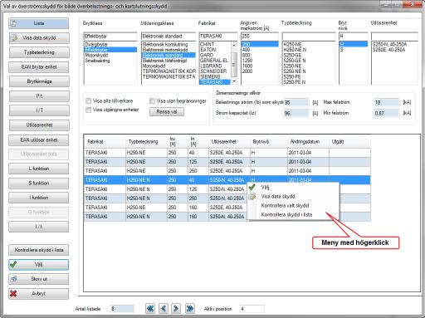This screenshot has height=318, width=425.
Task: Choose Visa data skydd in context menu
Action: (293, 197)
